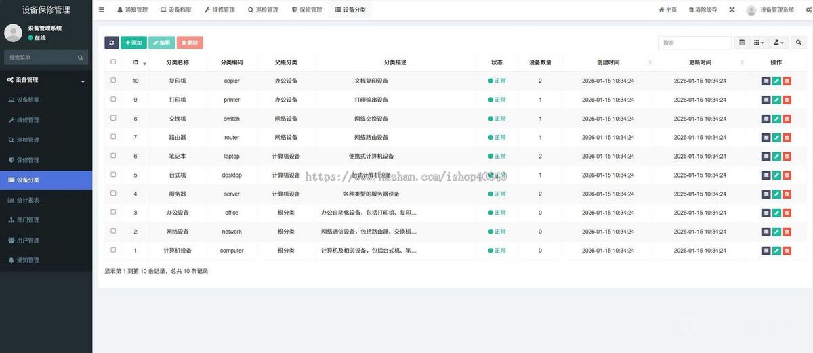Click the 编辑 toolbar button
This screenshot has height=353, width=813.
pos(161,43)
